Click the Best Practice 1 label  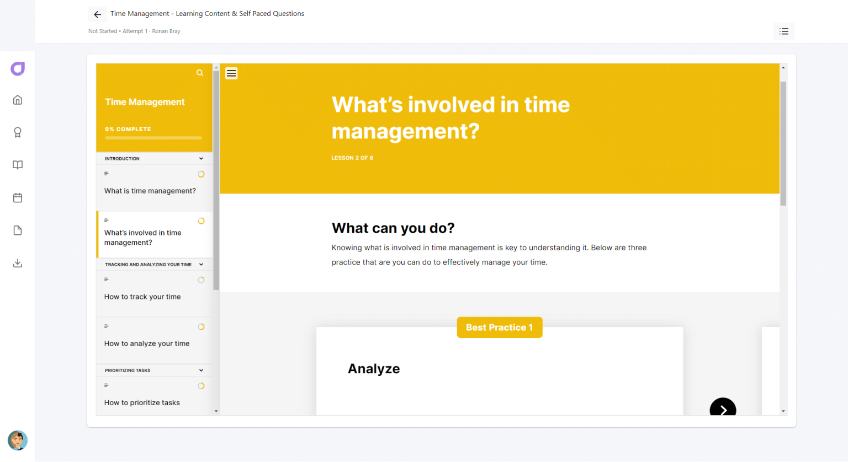(500, 327)
